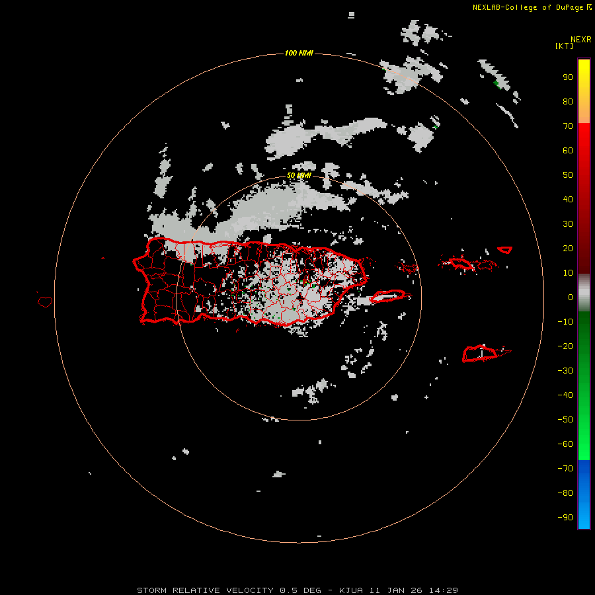Click the '-20' value on the velocity scale

pos(565,346)
